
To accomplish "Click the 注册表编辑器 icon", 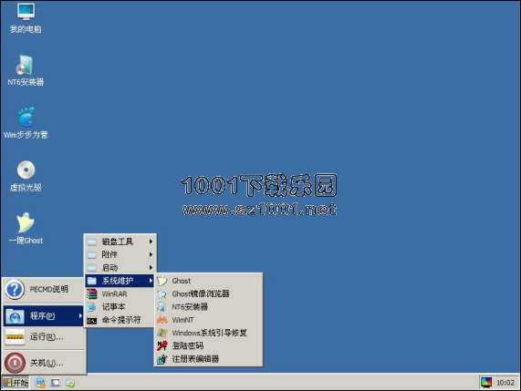I will coord(162,359).
